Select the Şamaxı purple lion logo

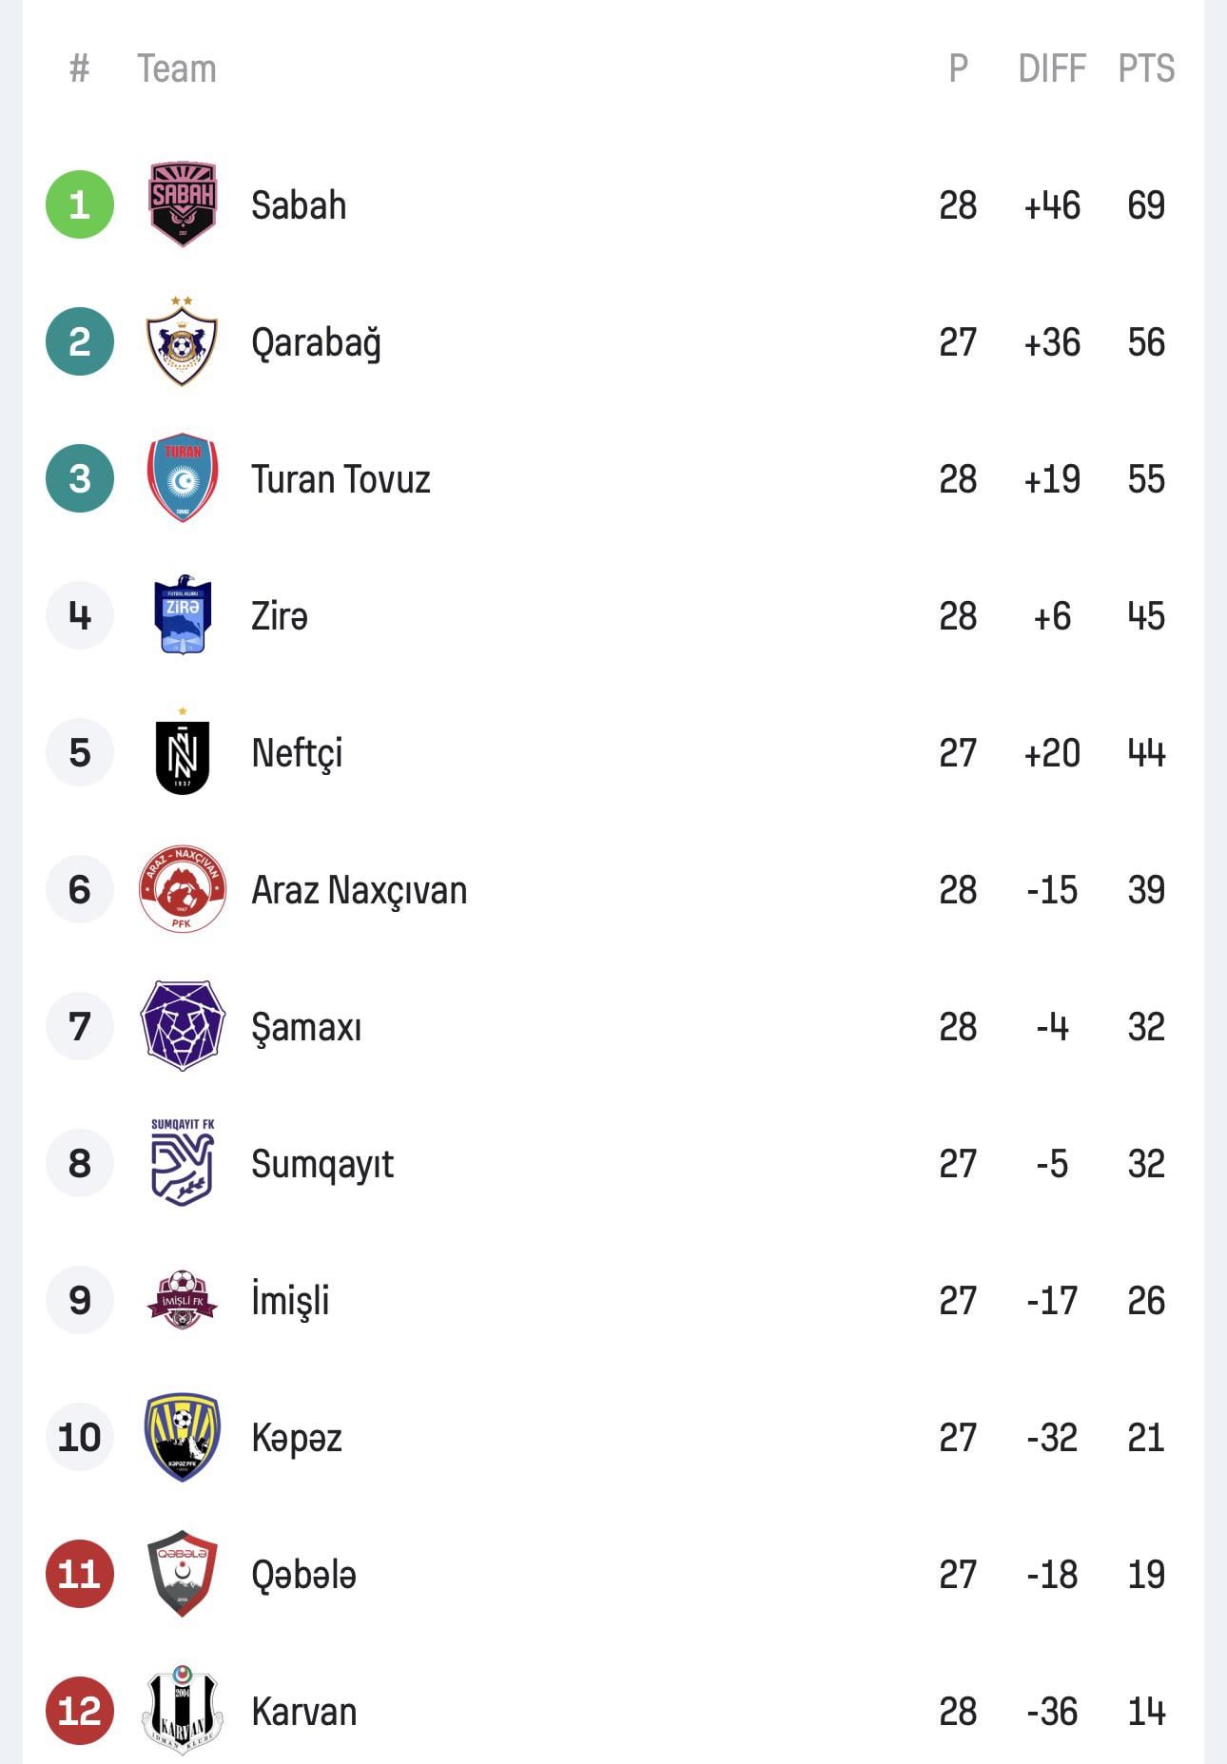(183, 1026)
